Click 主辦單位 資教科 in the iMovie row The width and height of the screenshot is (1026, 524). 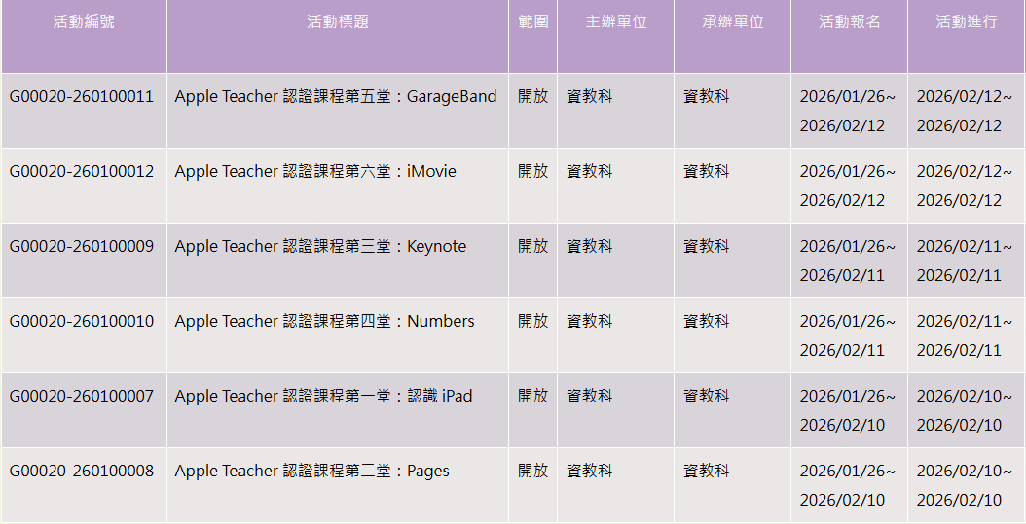pyautogui.click(x=590, y=171)
